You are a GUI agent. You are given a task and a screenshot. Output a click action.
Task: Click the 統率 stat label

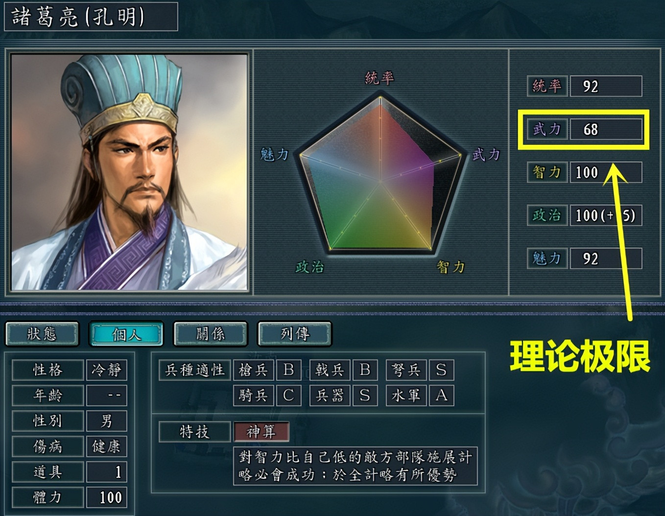coord(547,86)
